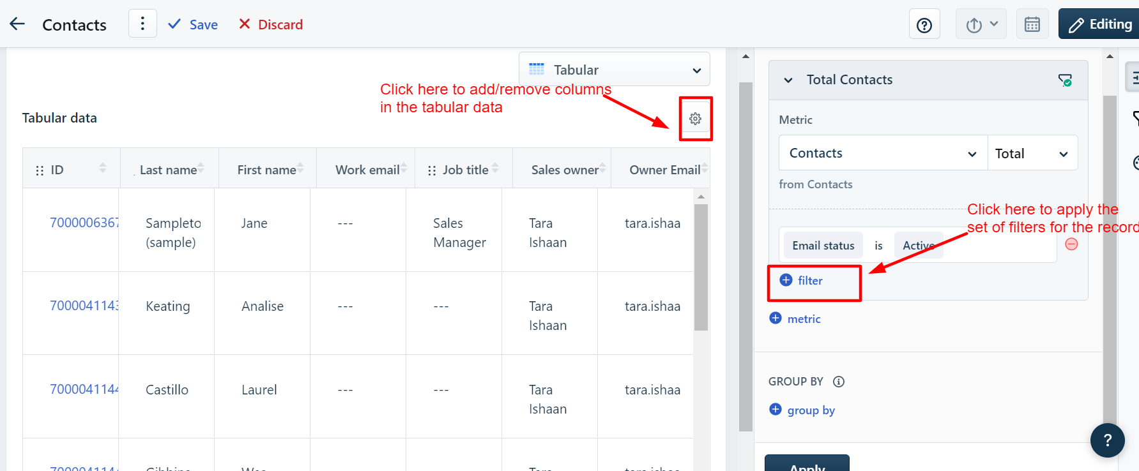Click the Email status filter field
This screenshot has height=471, width=1139.
[x=823, y=246]
